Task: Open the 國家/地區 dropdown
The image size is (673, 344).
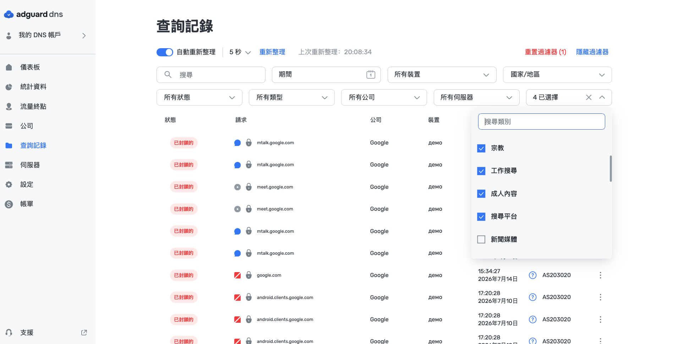Action: [557, 75]
